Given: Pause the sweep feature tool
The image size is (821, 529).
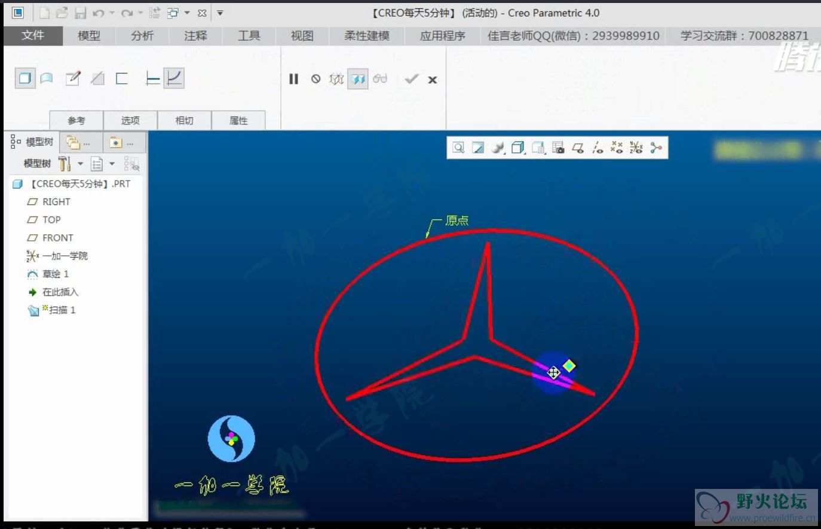Looking at the screenshot, I should [x=293, y=79].
